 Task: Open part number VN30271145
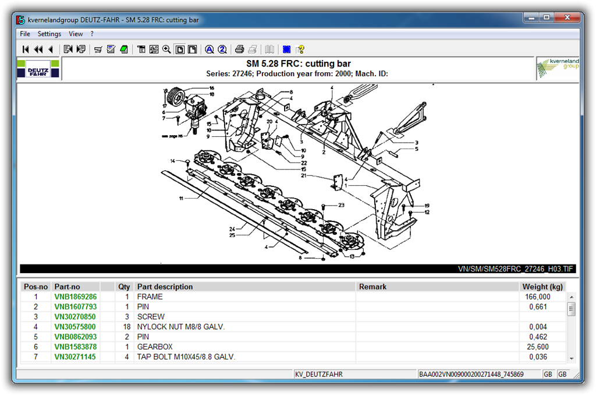(75, 357)
